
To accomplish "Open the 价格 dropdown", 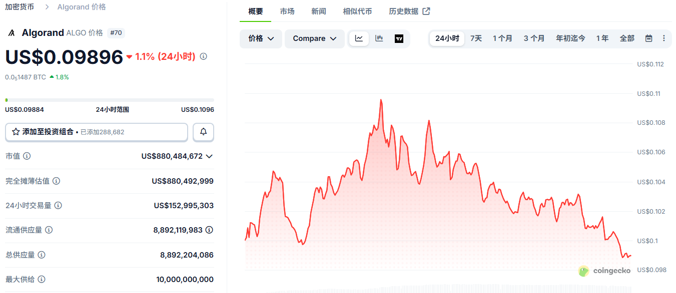I will pos(261,38).
